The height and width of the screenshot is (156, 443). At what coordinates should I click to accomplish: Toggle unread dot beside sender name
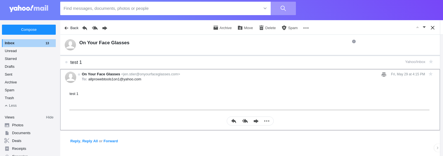79,74
